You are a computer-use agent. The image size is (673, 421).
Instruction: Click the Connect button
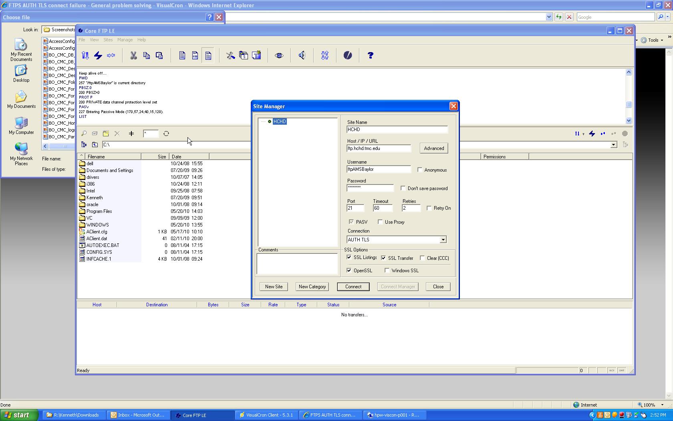(353, 287)
